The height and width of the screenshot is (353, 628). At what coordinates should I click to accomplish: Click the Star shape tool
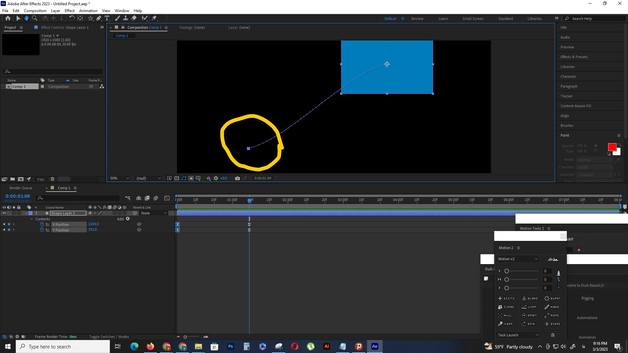pyautogui.click(x=91, y=18)
